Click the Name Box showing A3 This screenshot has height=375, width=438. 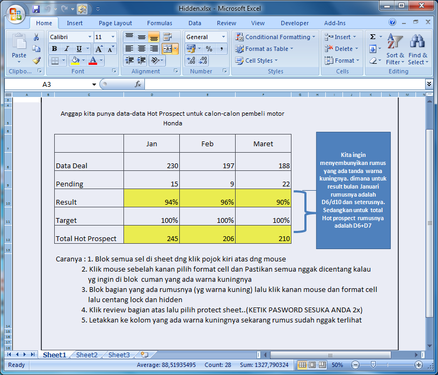coord(47,84)
